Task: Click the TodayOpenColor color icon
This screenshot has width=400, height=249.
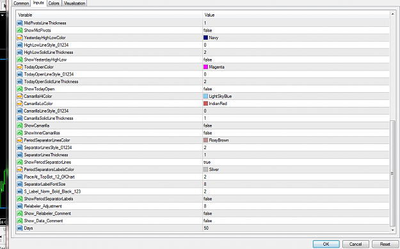Action: [x=20, y=67]
